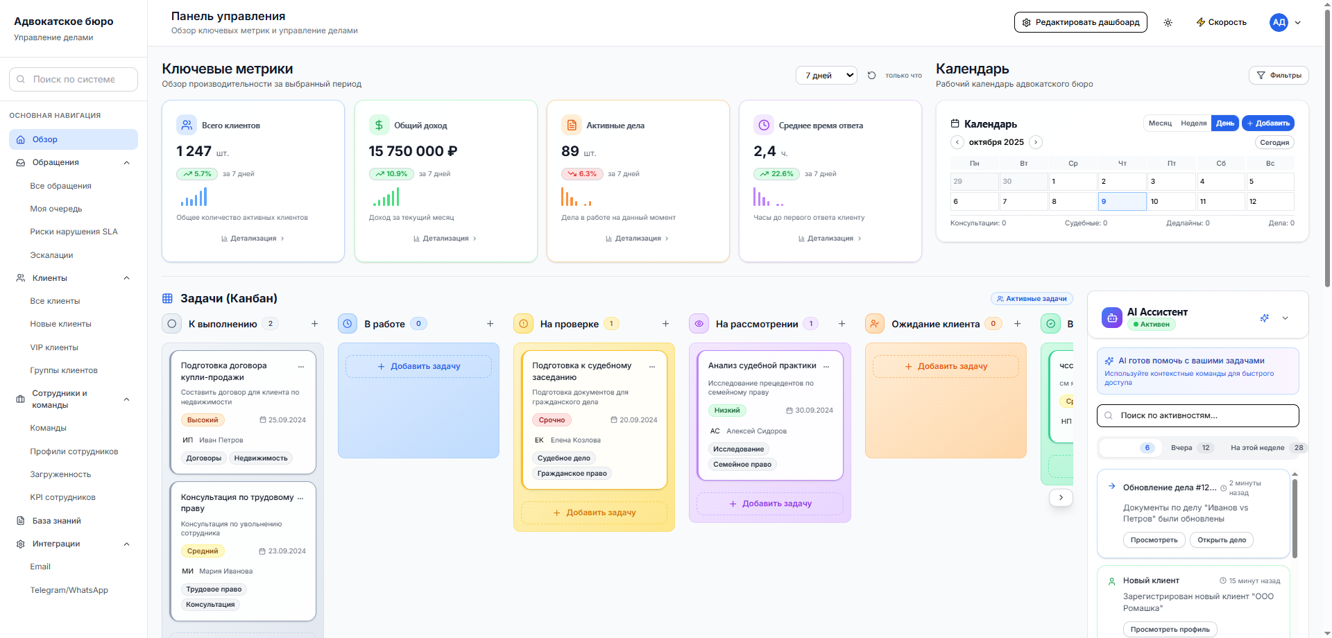Go to the previous month in calendar
Screen dimensions: 1332x638
pyautogui.click(x=957, y=142)
